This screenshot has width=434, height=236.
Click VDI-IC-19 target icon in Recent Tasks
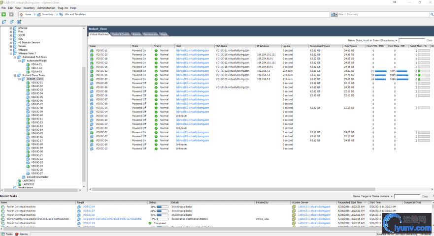[x=79, y=206]
